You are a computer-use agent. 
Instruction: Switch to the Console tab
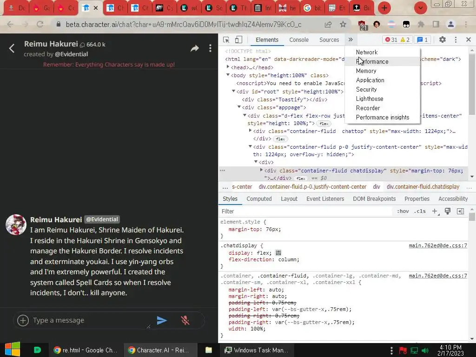[299, 40]
